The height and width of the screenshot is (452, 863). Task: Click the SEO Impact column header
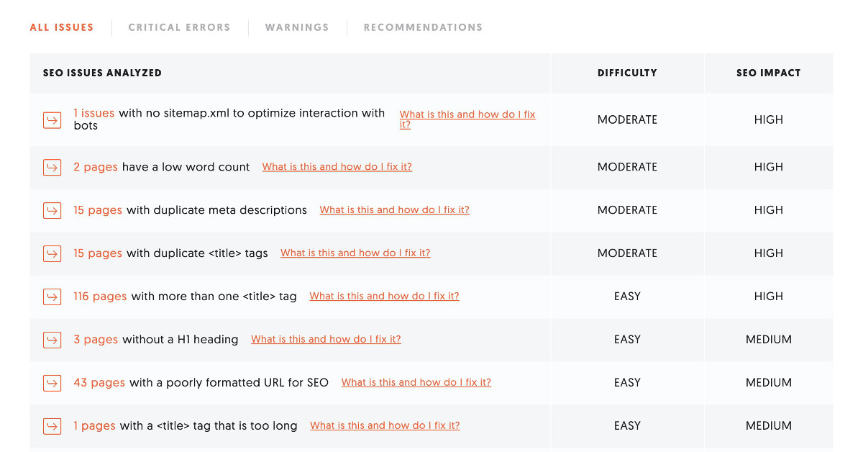click(x=768, y=73)
